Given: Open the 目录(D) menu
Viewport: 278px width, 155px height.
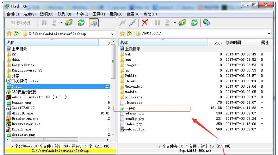Looking at the screenshot, I should (x=116, y=14).
